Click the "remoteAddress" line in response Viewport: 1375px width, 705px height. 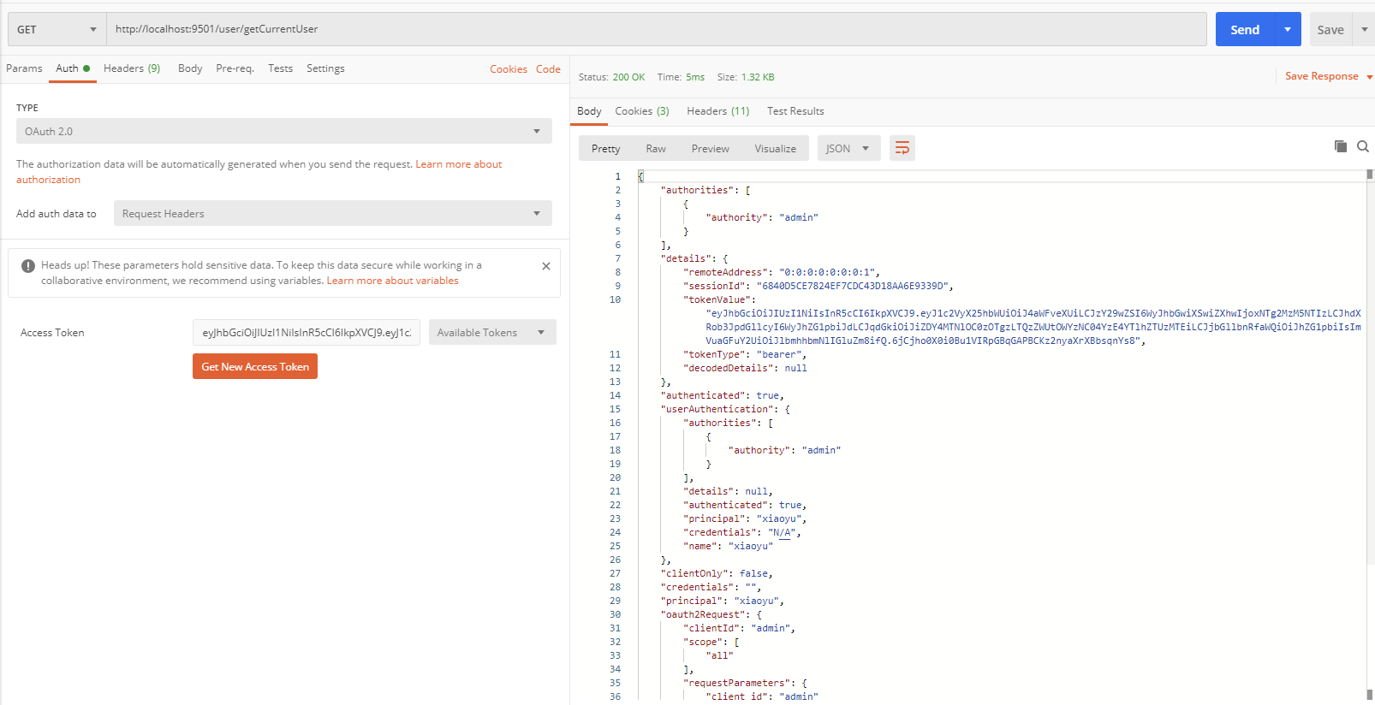782,272
